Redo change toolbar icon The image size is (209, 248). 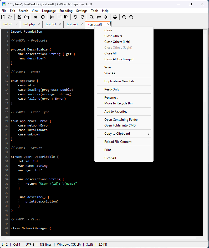(x=82, y=17)
